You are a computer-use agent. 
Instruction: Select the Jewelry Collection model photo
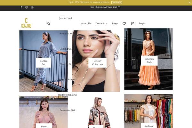(96, 61)
